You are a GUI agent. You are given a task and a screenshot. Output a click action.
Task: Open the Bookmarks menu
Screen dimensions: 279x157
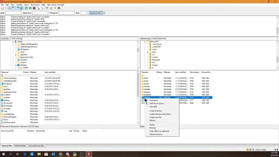35,5
